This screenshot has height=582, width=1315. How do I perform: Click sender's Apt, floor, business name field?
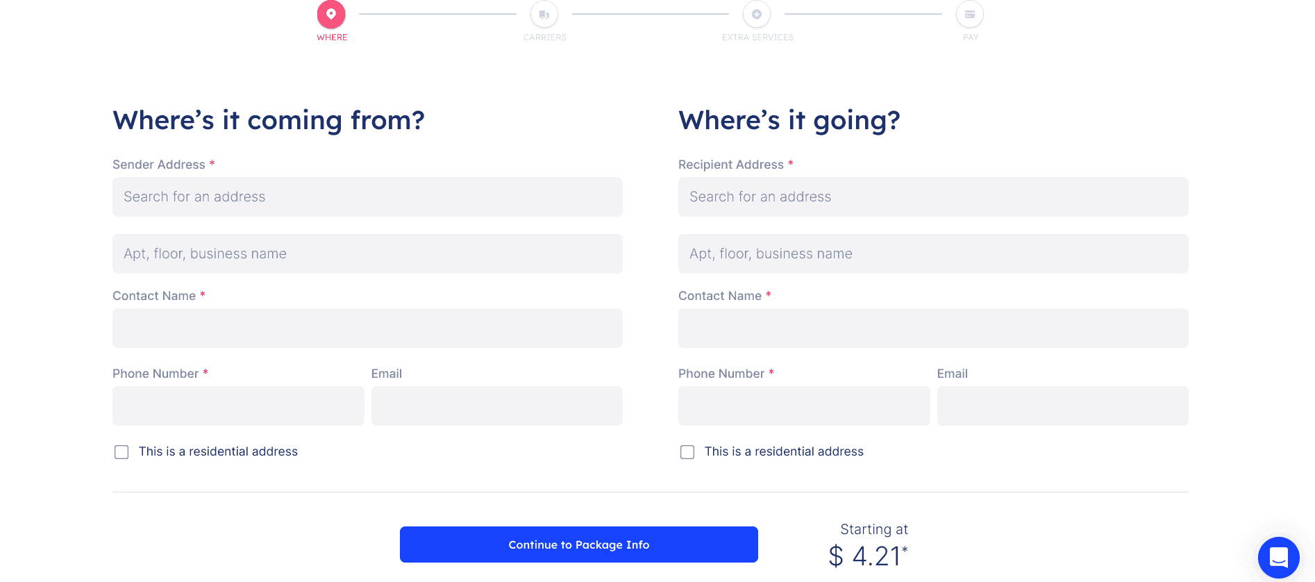tap(367, 253)
